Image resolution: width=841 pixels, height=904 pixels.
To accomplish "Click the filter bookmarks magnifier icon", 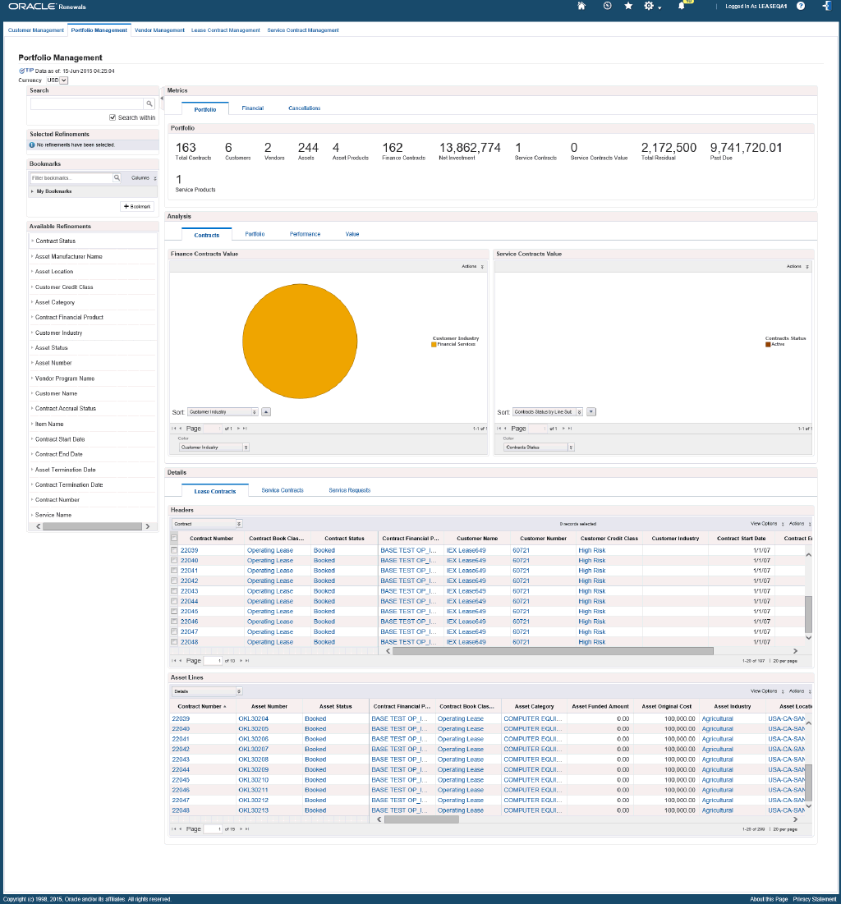I will click(x=117, y=177).
